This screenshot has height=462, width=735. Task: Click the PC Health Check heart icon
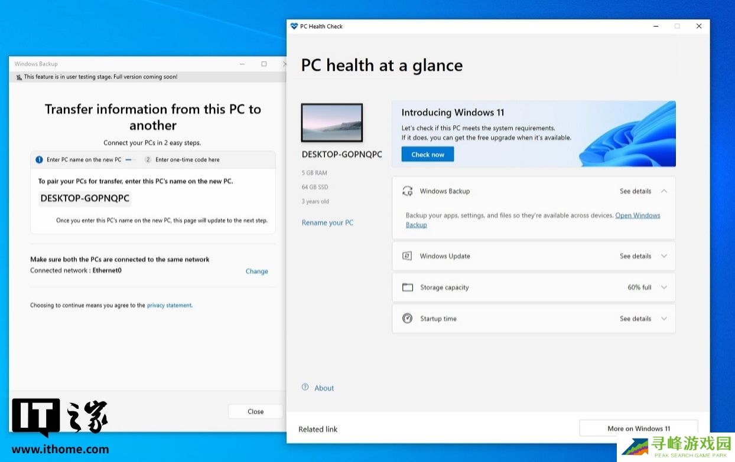pyautogui.click(x=294, y=27)
